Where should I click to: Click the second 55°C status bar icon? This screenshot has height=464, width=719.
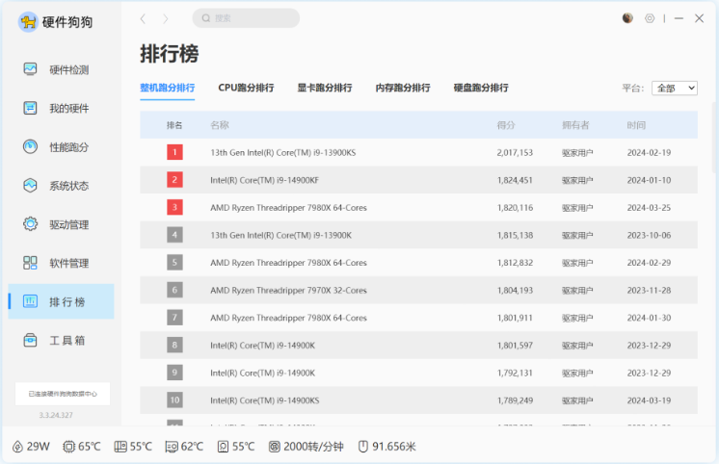click(x=223, y=447)
